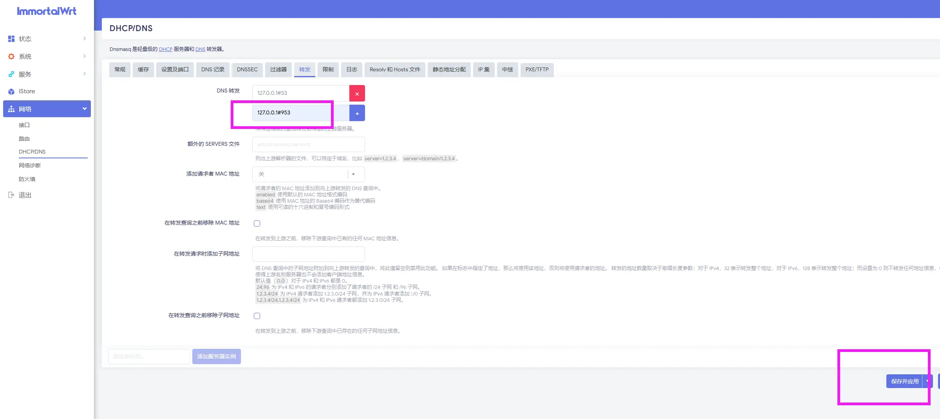940x419 pixels.
Task: Click the iStore cube icon
Action: pos(11,91)
